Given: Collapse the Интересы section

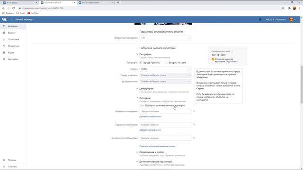Looking at the screenshot, I should click(145, 98).
